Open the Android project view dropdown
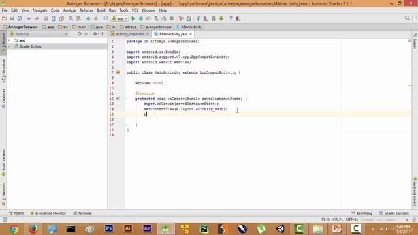Screen dimensions: 418x235 (39, 34)
